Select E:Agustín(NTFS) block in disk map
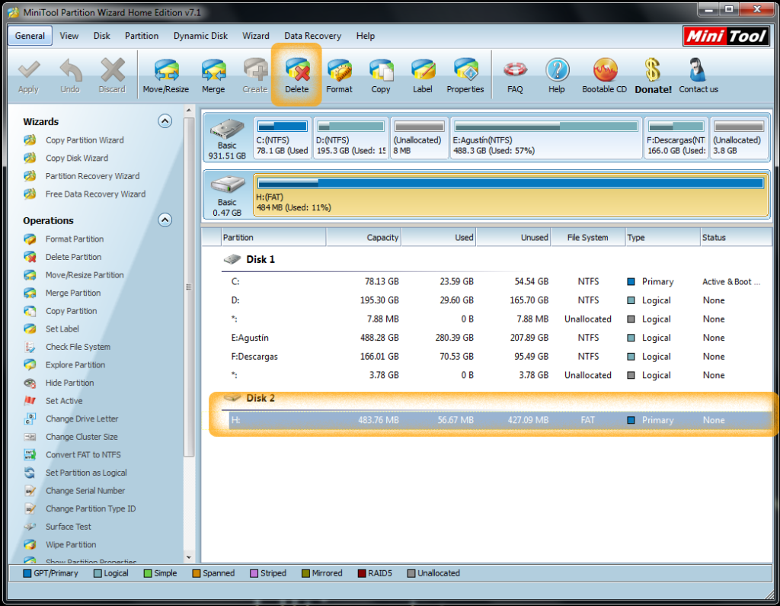 tap(546, 138)
